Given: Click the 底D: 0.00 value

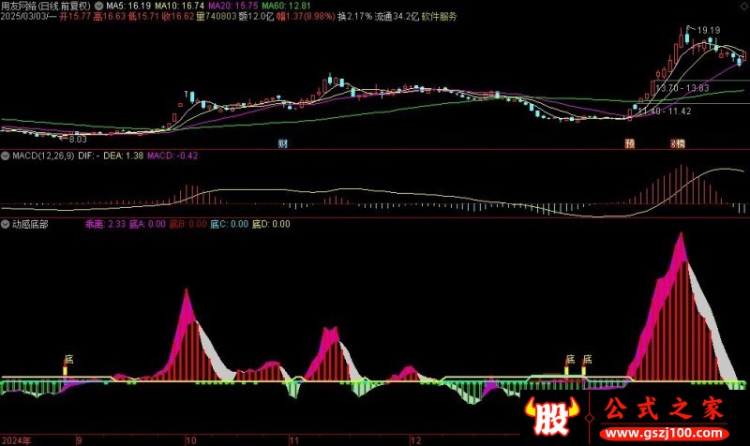Looking at the screenshot, I should coord(271,224).
